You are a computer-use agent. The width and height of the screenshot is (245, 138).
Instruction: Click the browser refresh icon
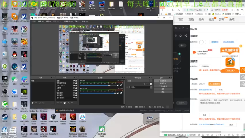(173, 10)
